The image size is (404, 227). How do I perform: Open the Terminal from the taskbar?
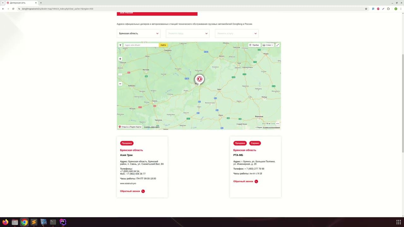[x=53, y=222]
